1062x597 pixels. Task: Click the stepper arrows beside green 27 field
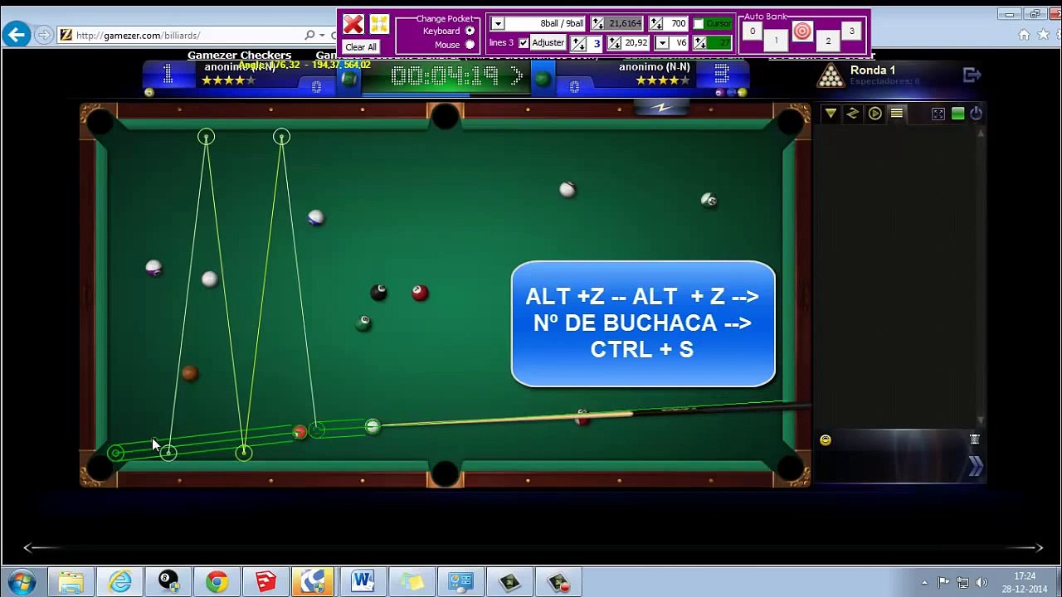700,43
